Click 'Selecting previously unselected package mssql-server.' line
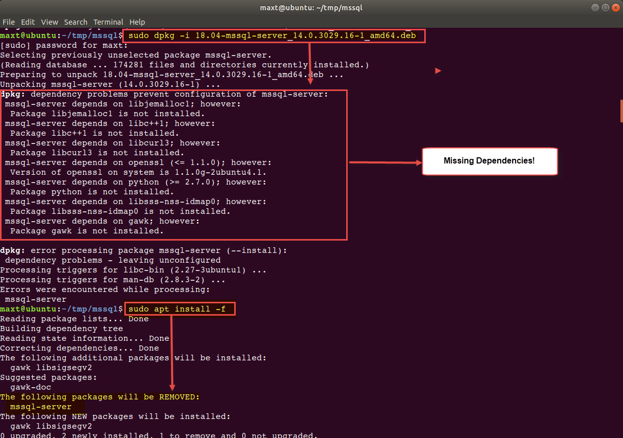 [136, 56]
